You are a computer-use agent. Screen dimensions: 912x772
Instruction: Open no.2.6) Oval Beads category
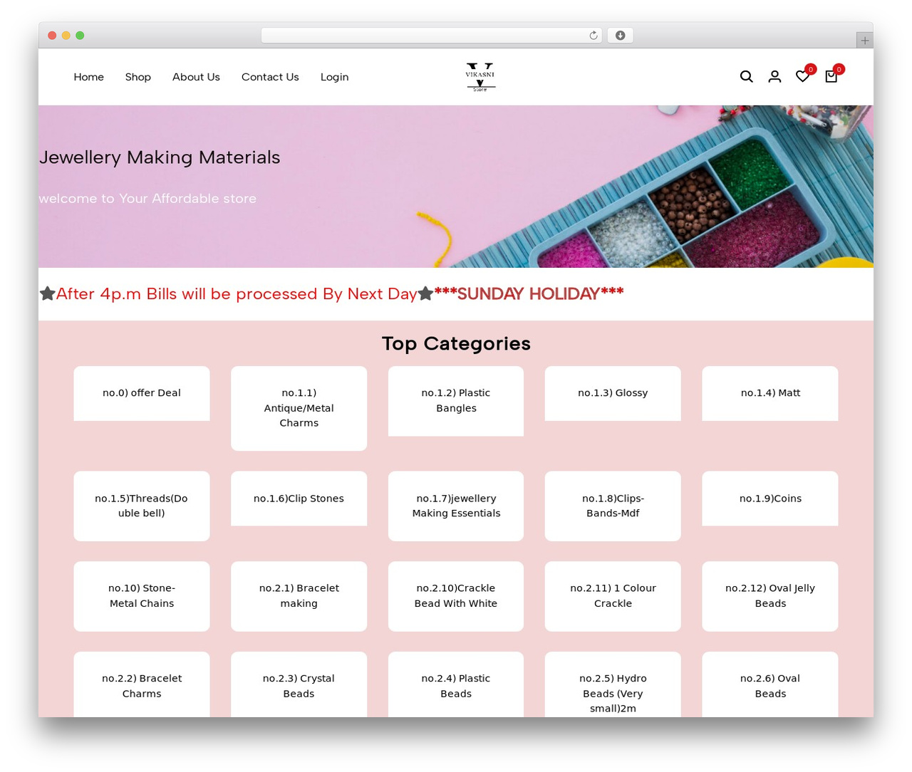[x=770, y=685]
